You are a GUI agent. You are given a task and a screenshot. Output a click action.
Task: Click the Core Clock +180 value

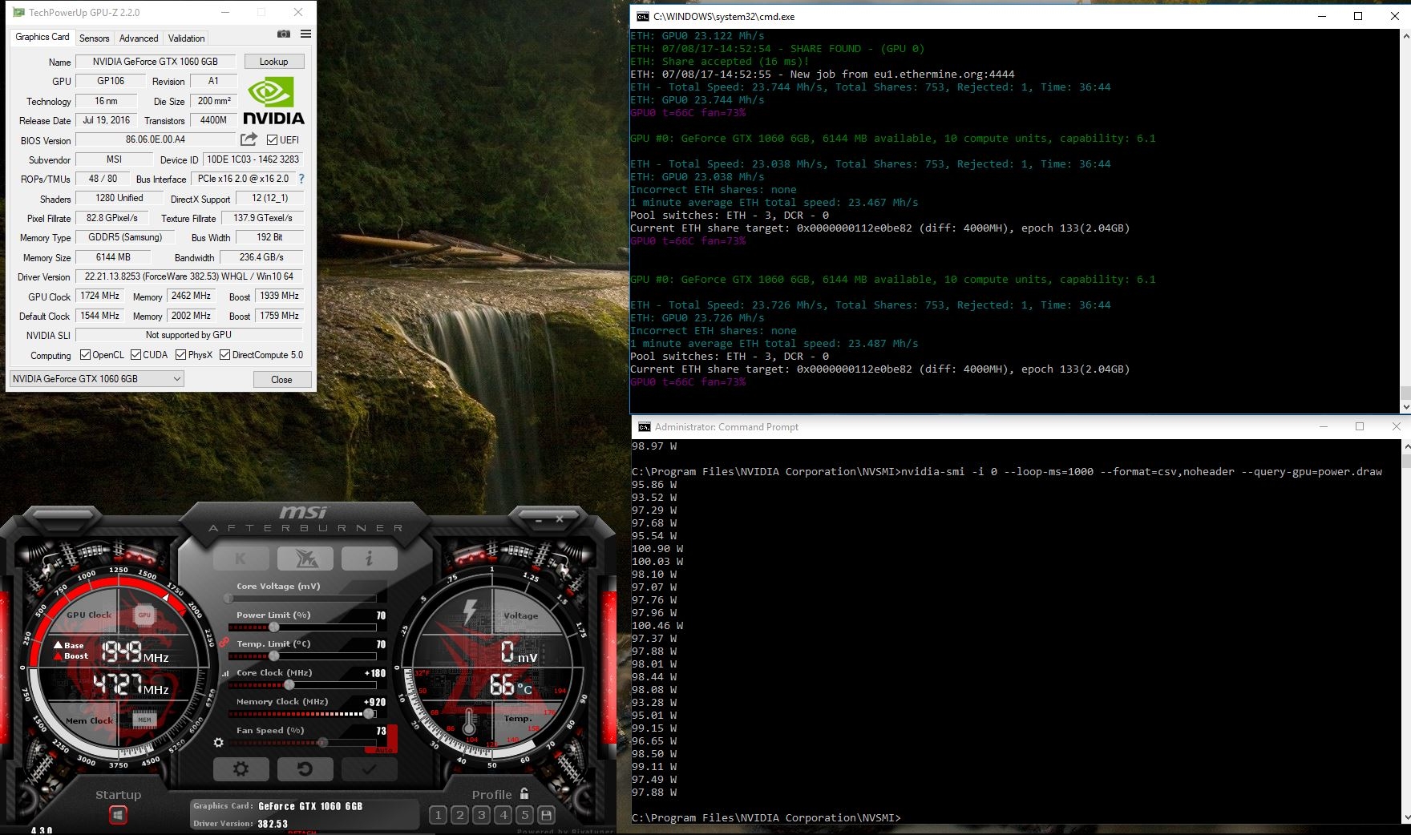[374, 673]
